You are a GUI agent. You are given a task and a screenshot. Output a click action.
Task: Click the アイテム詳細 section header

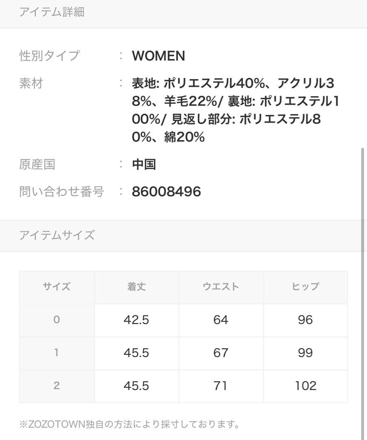tap(52, 12)
